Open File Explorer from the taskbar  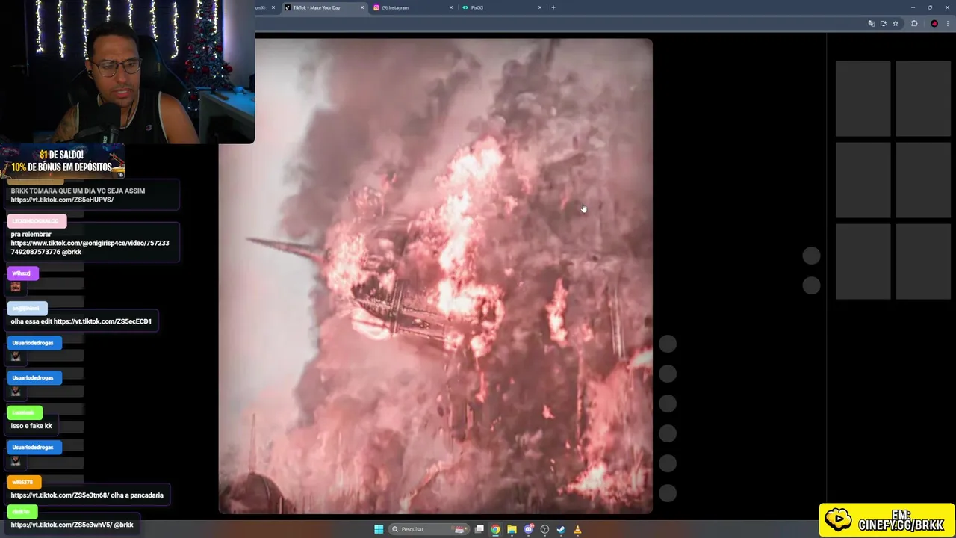(512, 529)
